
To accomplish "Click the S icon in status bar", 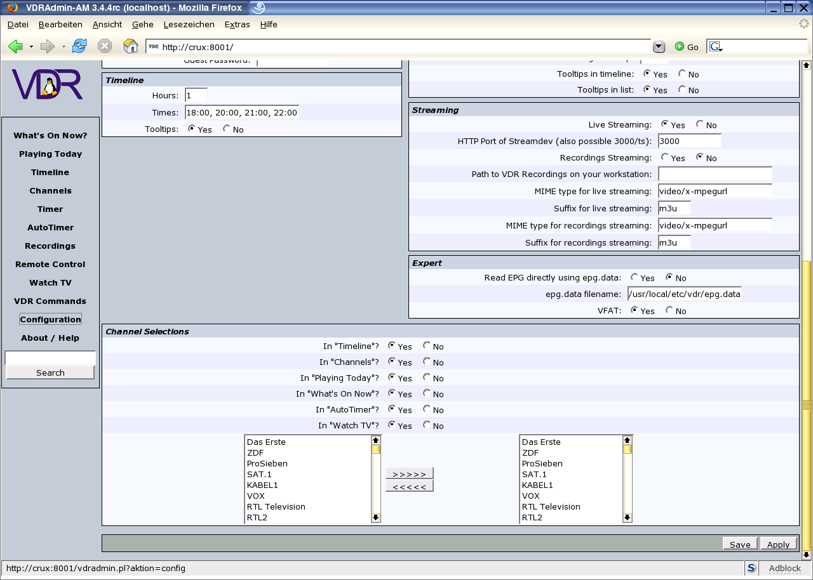I will click(x=751, y=569).
